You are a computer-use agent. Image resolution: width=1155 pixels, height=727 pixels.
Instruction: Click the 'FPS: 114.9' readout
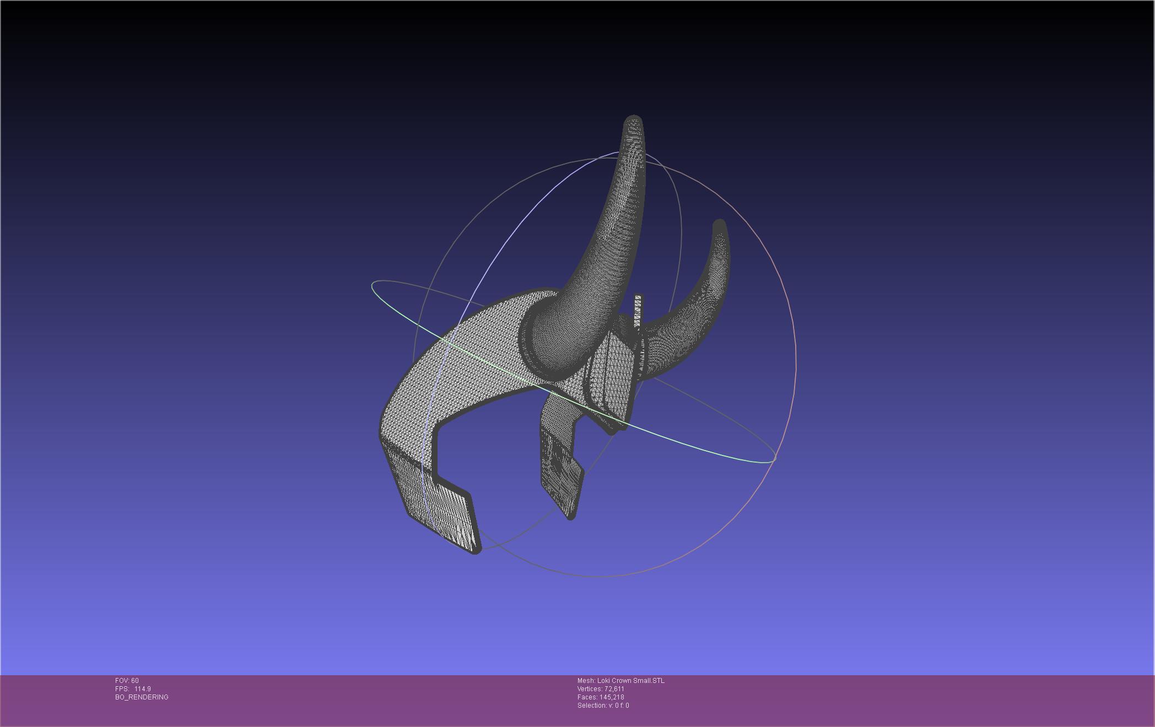click(133, 689)
